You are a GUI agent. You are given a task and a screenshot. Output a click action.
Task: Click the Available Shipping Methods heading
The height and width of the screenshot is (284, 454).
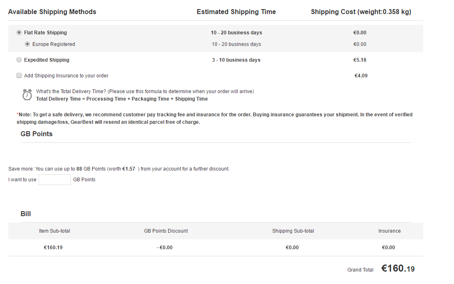click(52, 12)
